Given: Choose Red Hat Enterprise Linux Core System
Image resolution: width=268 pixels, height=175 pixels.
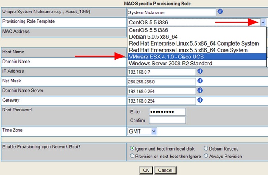Looking at the screenshot, I should coord(197,50).
